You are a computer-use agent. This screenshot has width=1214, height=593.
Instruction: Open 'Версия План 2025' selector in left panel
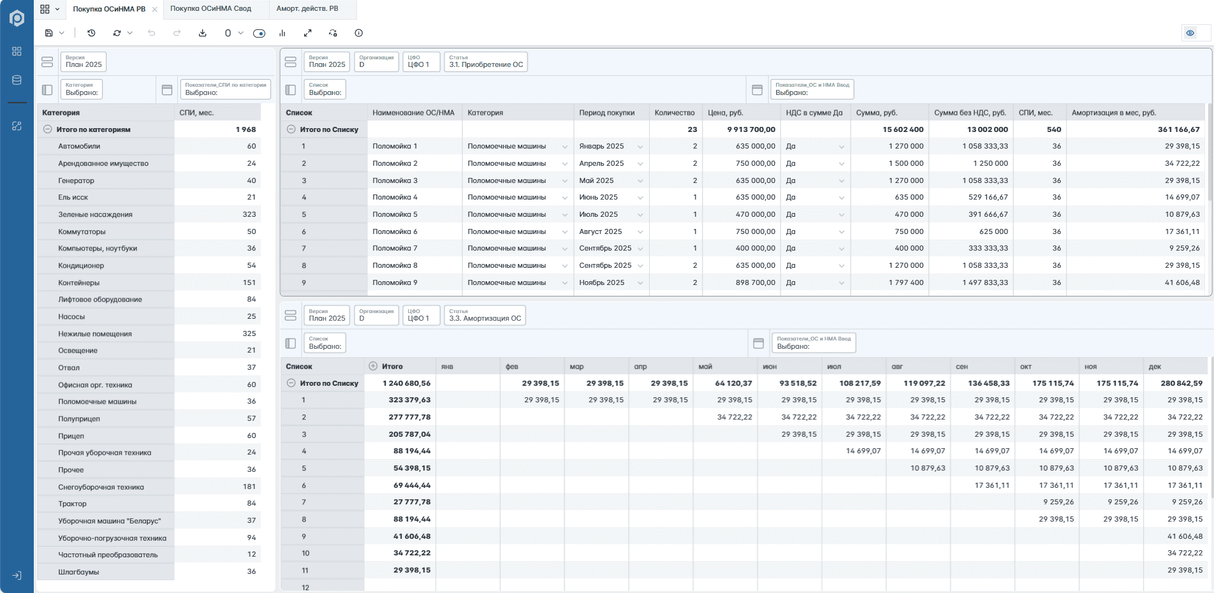coord(84,62)
